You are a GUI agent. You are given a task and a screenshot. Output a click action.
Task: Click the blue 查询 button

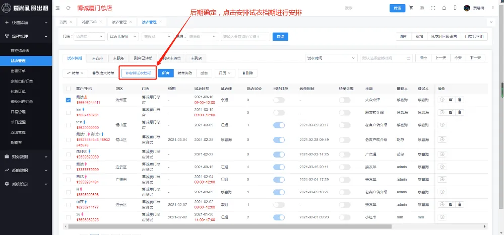(280, 37)
